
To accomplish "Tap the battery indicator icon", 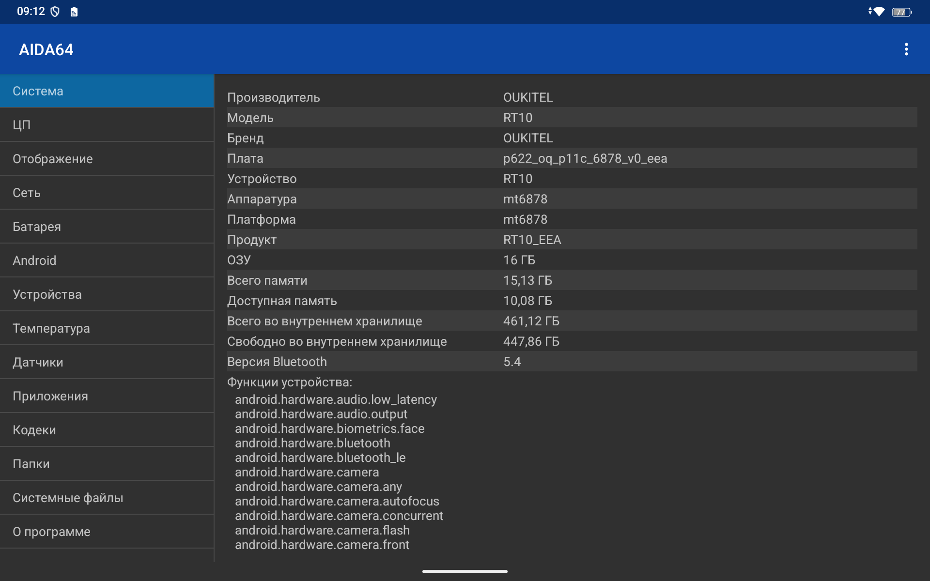I will [901, 12].
